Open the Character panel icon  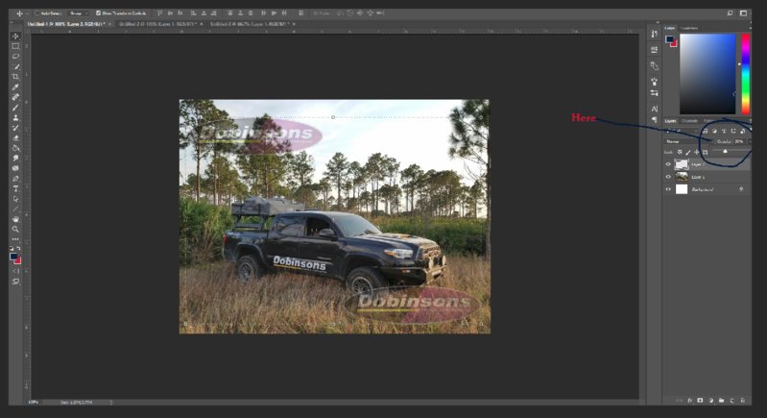[655, 109]
